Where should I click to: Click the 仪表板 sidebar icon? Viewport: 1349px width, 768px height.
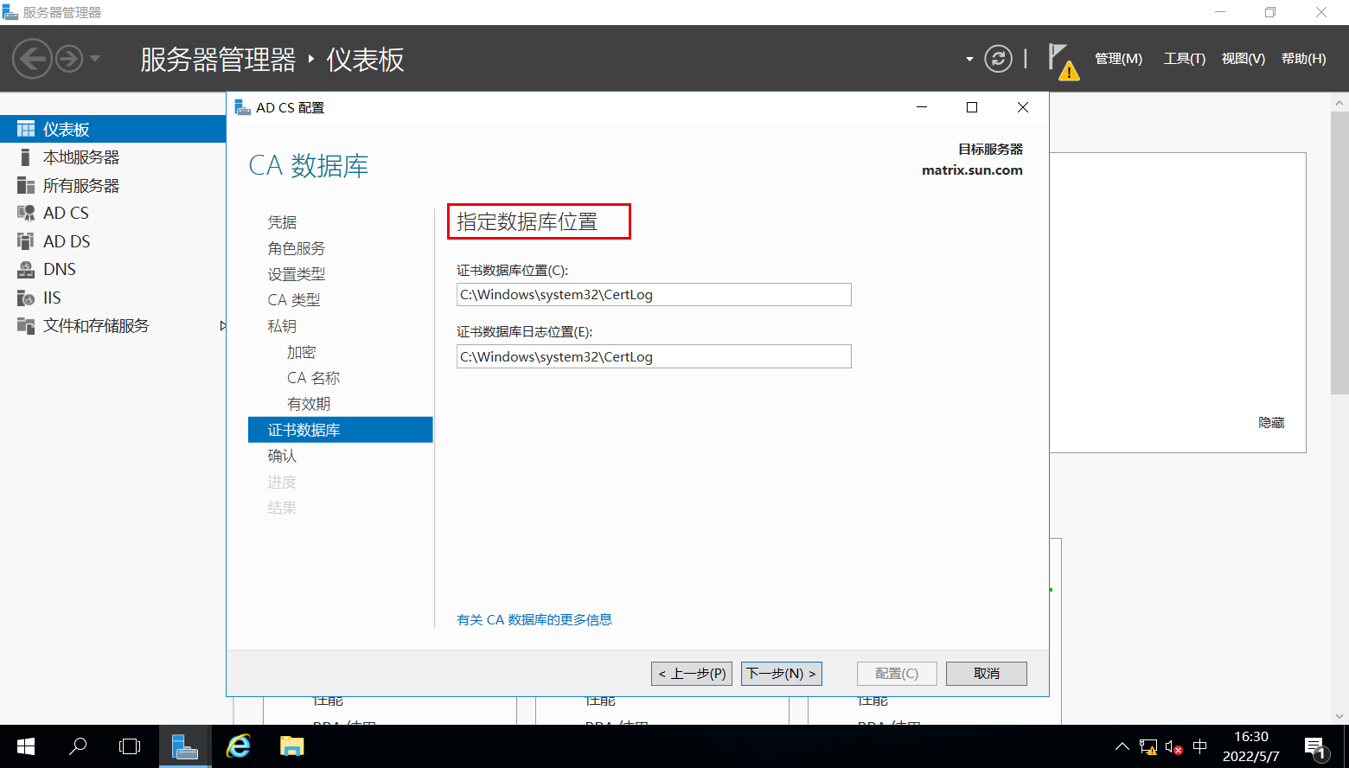coord(26,129)
